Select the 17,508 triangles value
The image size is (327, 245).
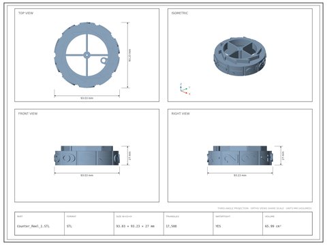pyautogui.click(x=171, y=226)
